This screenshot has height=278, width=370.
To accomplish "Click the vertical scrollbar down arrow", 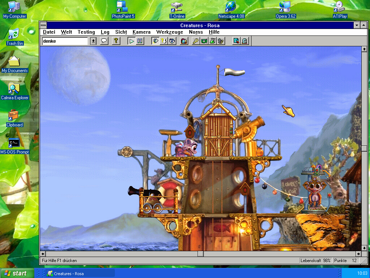I will [364, 248].
